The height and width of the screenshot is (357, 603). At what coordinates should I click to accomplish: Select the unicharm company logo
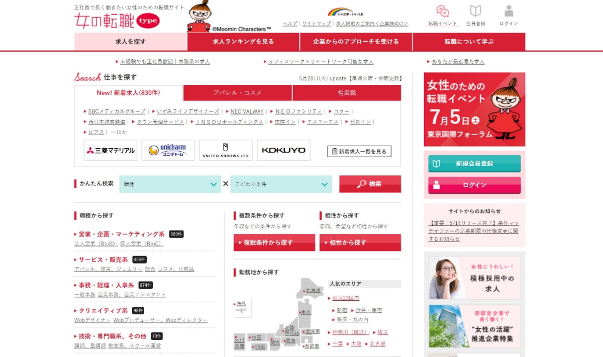coord(168,150)
